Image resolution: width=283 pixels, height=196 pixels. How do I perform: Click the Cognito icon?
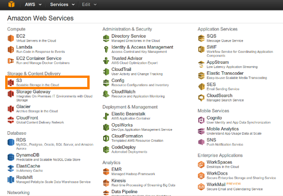(x=201, y=120)
